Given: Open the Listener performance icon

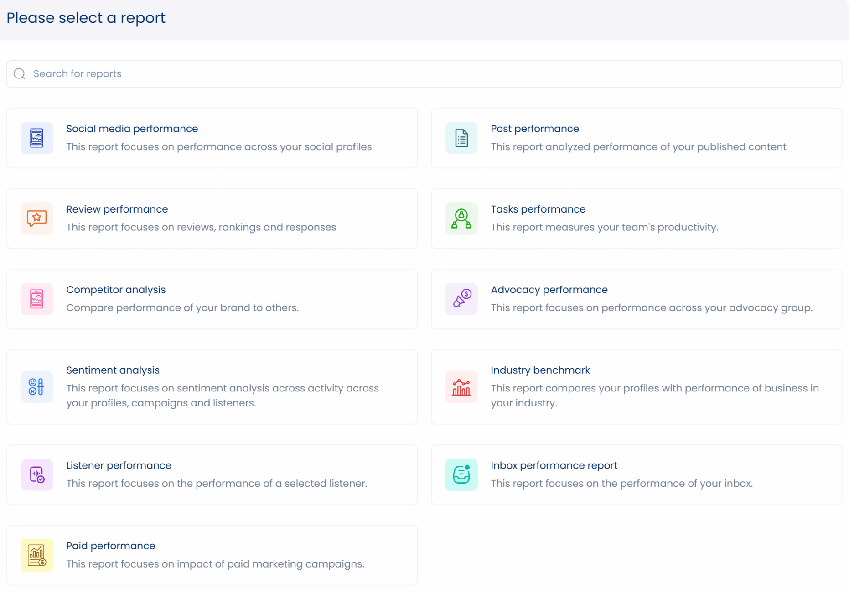Looking at the screenshot, I should coord(36,474).
